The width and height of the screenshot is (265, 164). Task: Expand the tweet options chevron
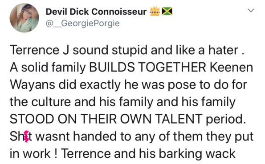point(251,11)
